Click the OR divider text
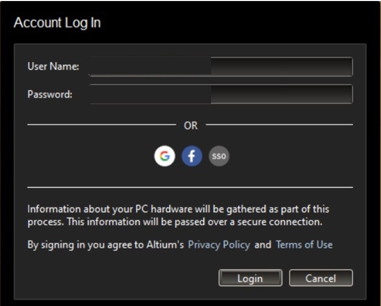The width and height of the screenshot is (381, 306). click(191, 125)
